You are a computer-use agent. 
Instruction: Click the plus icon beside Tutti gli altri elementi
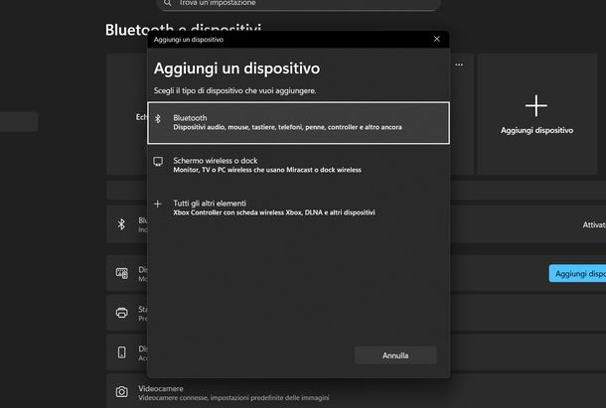pos(158,204)
